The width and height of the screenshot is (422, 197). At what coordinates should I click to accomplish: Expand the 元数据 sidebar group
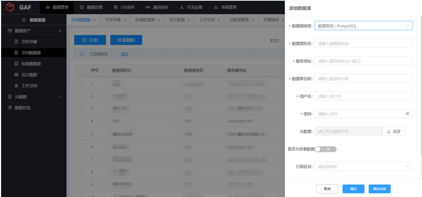[60, 97]
